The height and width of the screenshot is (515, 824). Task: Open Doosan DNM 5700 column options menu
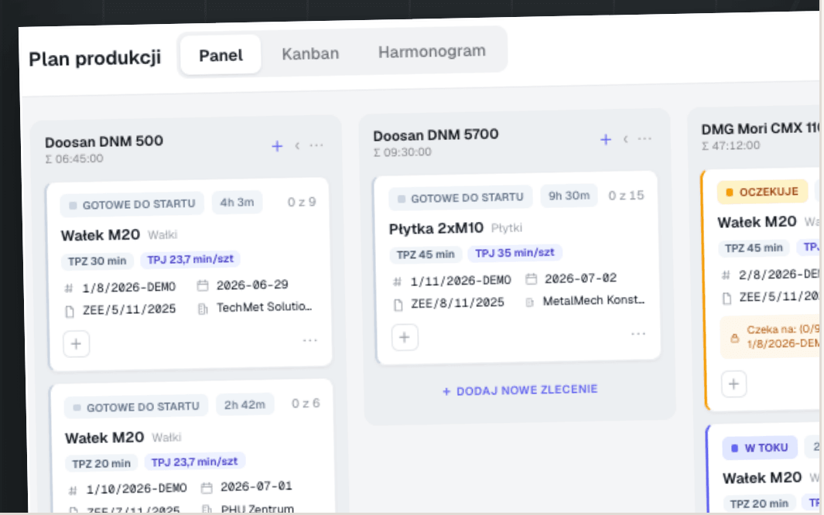644,138
